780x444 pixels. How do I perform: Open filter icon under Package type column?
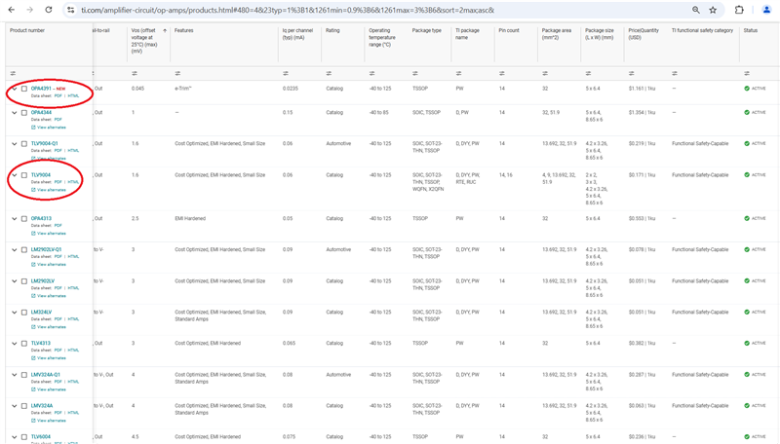pos(415,73)
